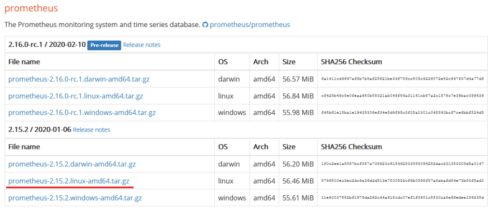
Task: Open Release notes for version 2.16.0-rc.1
Action: pyautogui.click(x=142, y=45)
